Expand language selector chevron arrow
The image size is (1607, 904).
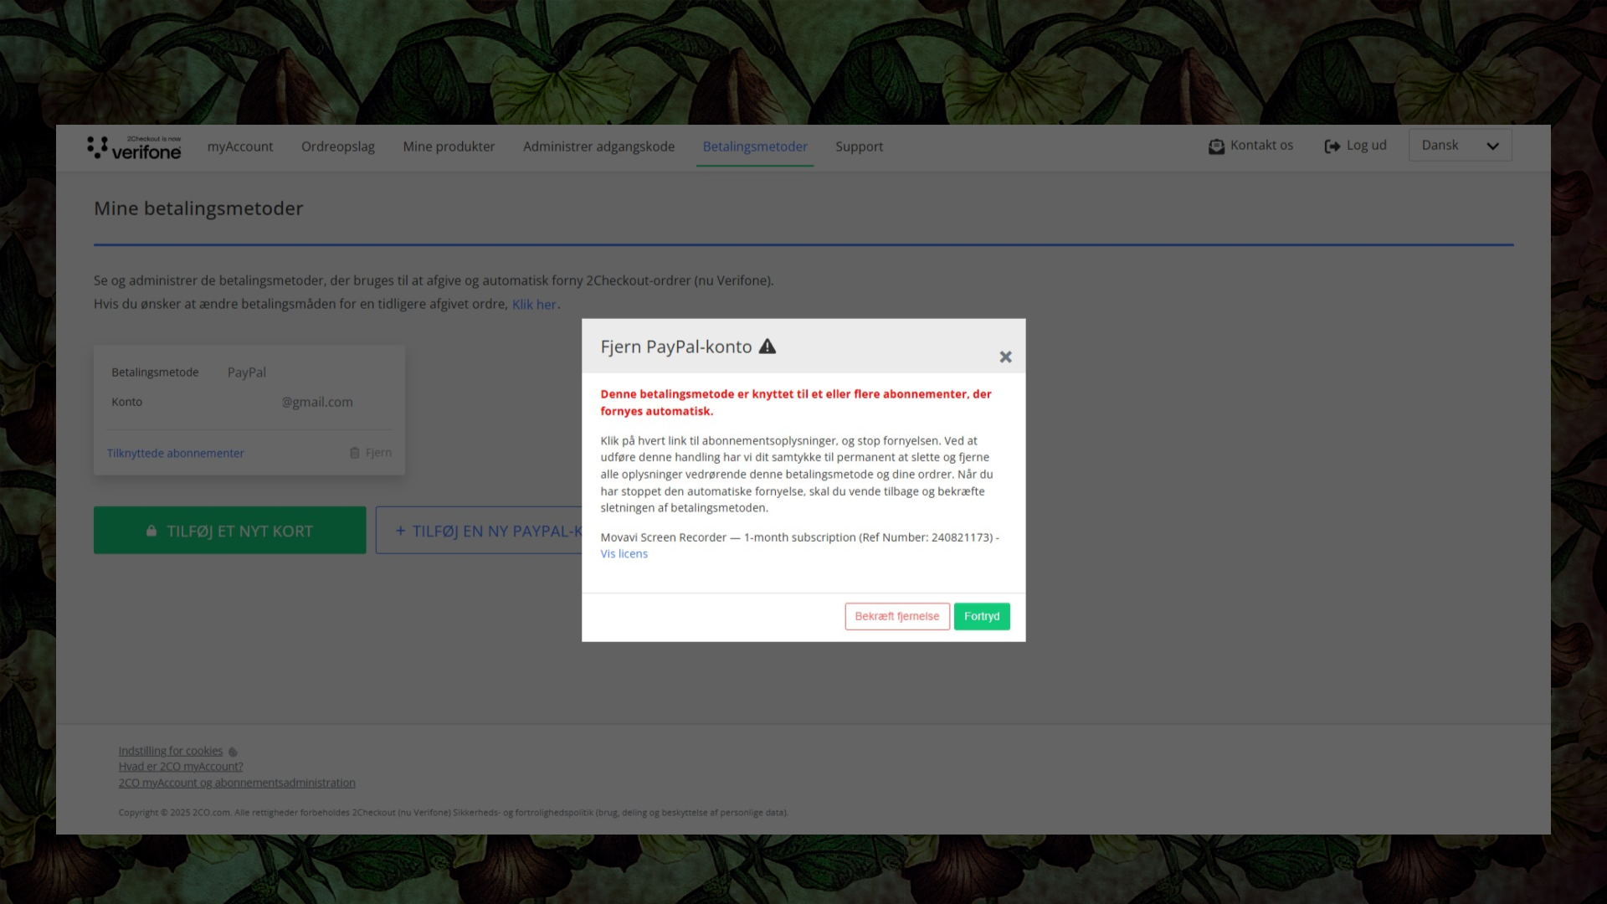point(1492,146)
